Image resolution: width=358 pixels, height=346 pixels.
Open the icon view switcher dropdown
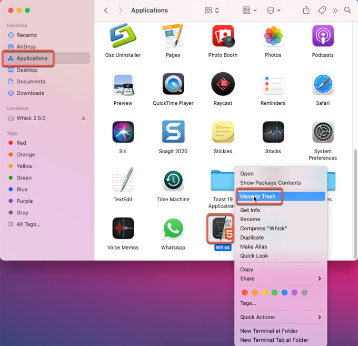point(212,11)
